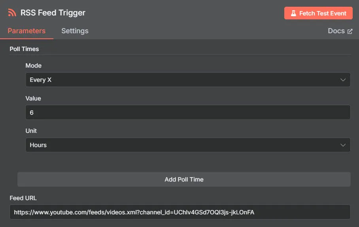The width and height of the screenshot is (359, 227).
Task: Click the Mode field label
Action: (34, 66)
